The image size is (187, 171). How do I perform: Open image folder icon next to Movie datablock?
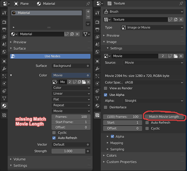pos(176,56)
